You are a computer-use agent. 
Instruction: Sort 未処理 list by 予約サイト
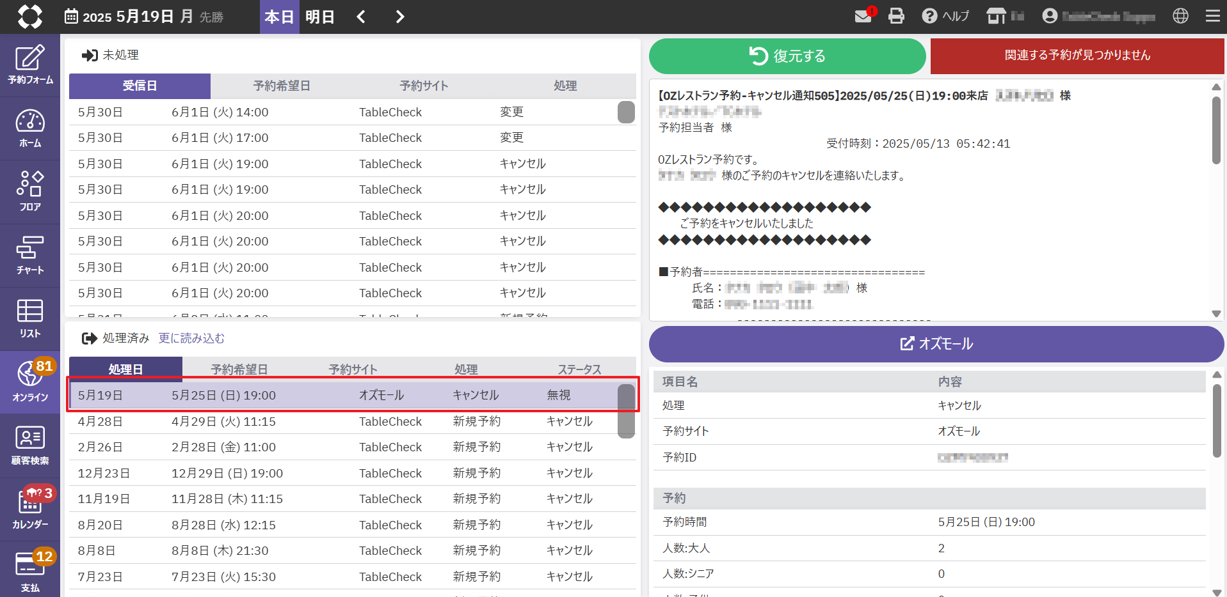point(424,86)
